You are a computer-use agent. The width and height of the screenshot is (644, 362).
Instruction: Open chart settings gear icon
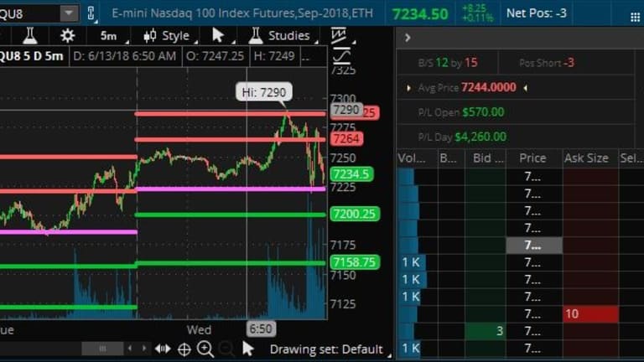point(68,36)
